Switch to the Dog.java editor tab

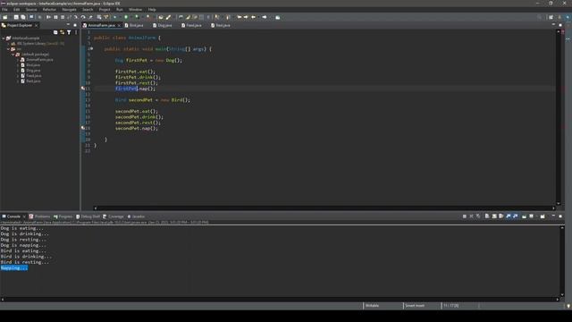pos(163,25)
